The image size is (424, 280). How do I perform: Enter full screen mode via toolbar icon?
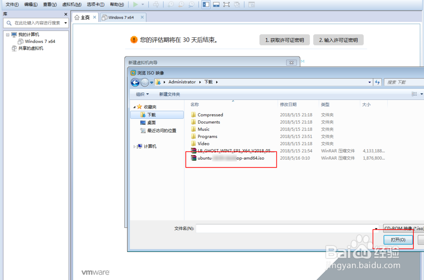(226, 5)
